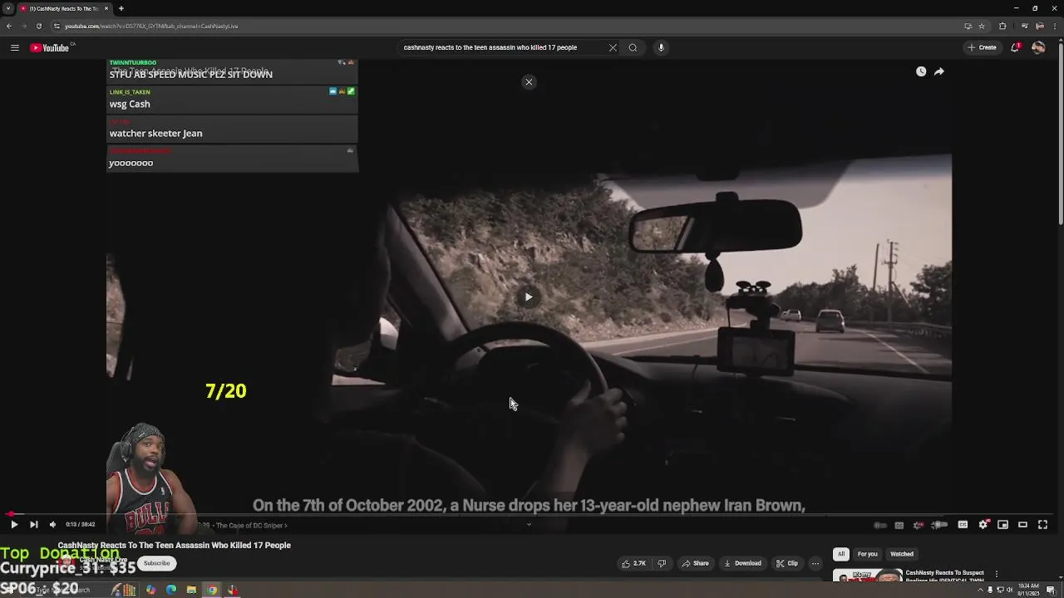
Task: Reload the current page
Action: click(38, 26)
